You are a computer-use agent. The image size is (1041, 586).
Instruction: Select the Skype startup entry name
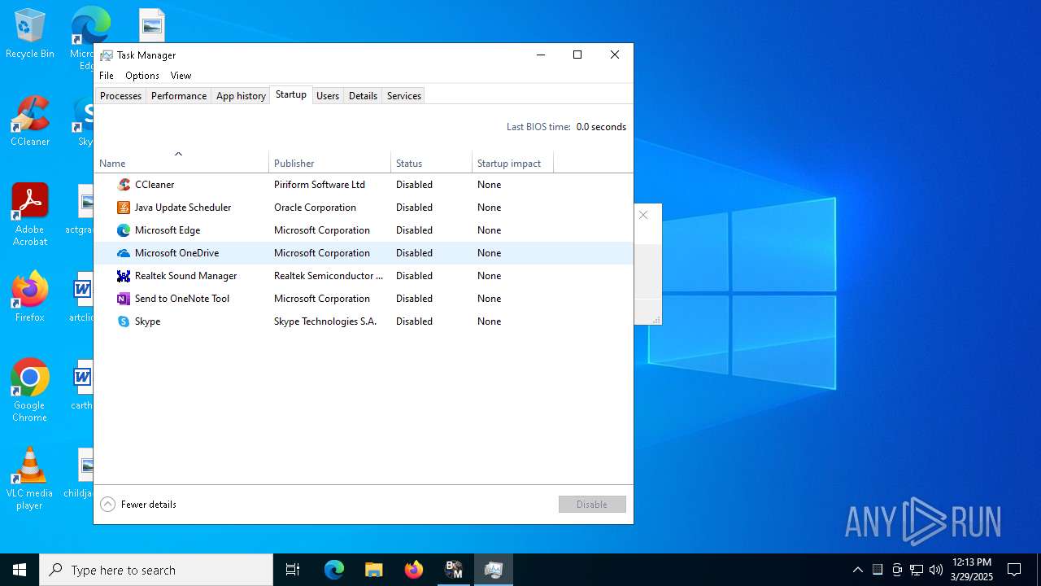147,321
